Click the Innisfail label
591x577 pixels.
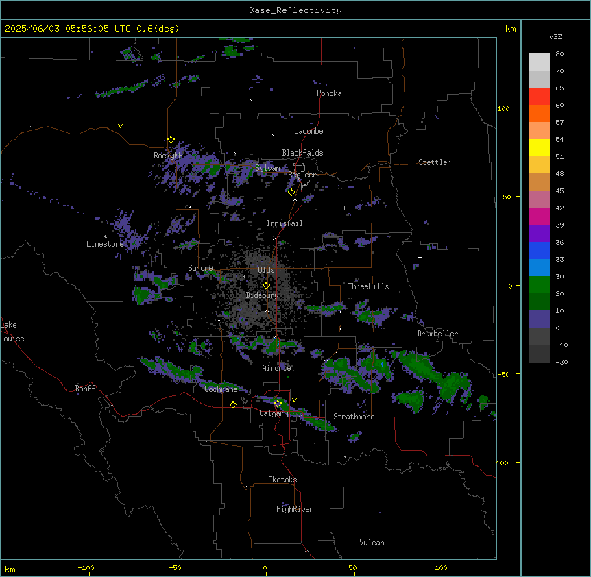[x=285, y=223]
